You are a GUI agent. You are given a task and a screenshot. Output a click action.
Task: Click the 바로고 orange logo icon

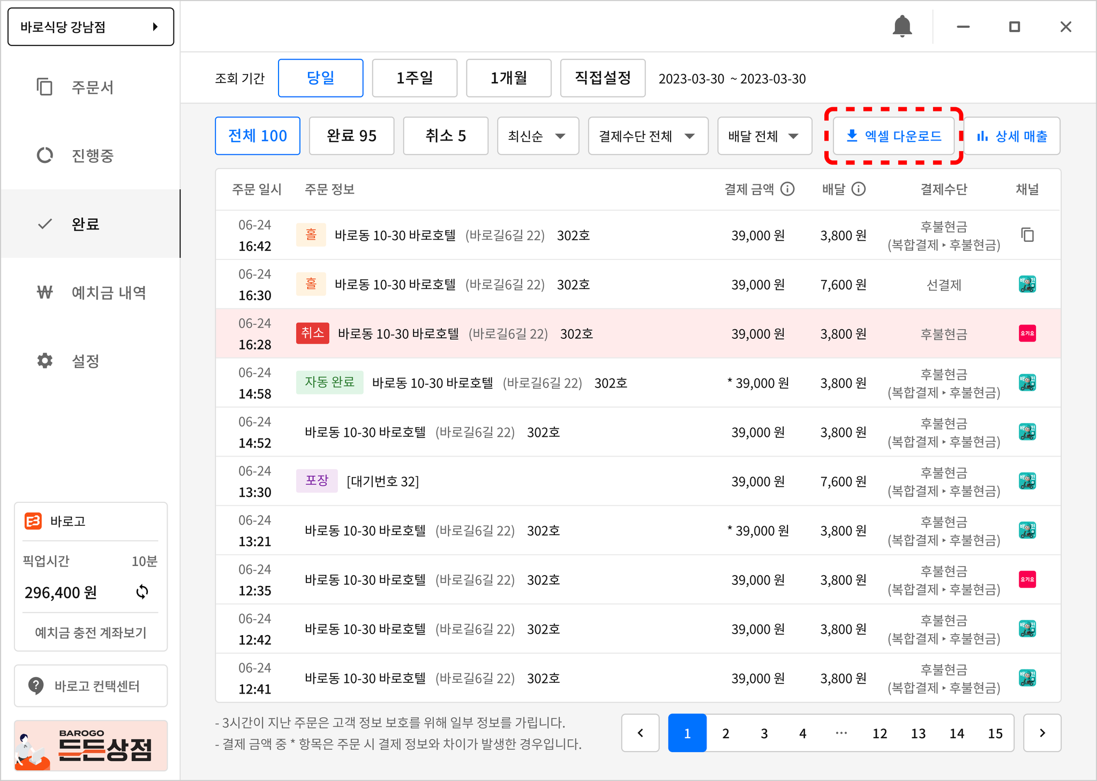point(33,521)
